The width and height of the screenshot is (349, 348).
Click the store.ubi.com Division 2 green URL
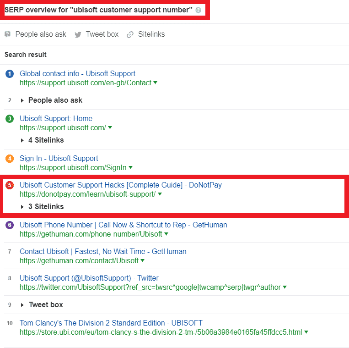click(161, 332)
